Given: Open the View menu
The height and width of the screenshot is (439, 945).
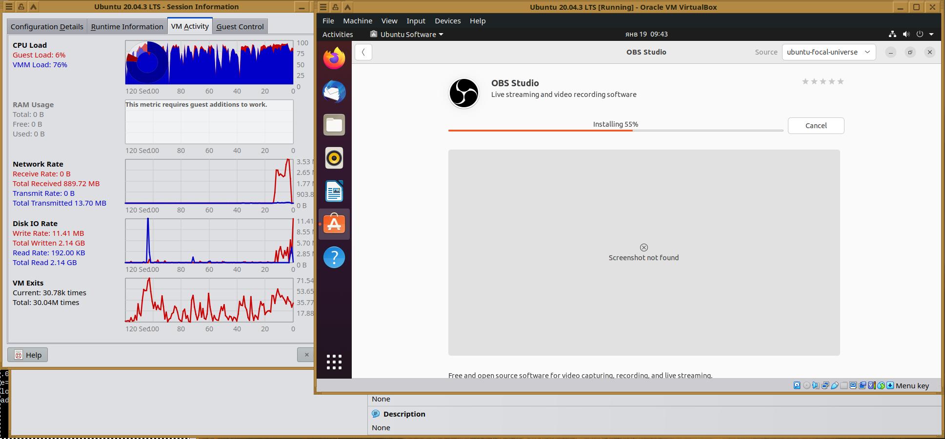Looking at the screenshot, I should [x=389, y=21].
